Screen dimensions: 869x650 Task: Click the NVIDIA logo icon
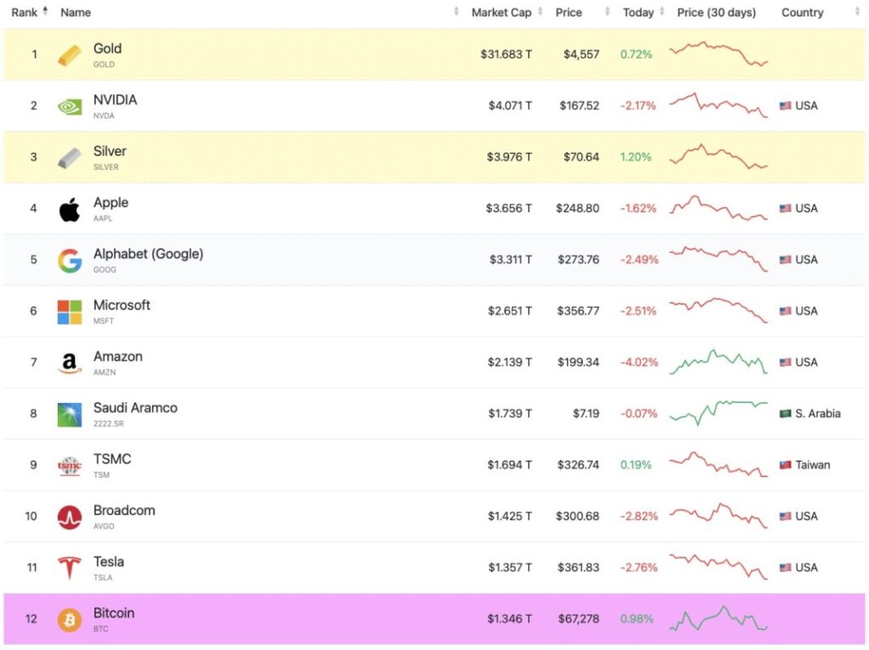click(70, 106)
